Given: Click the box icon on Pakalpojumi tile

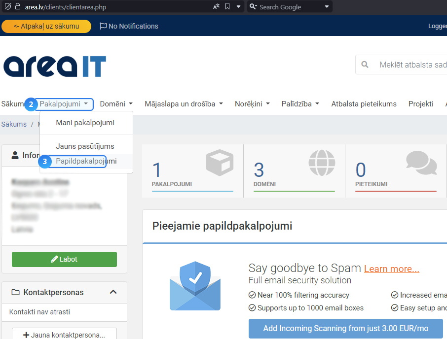Looking at the screenshot, I should pos(220,163).
